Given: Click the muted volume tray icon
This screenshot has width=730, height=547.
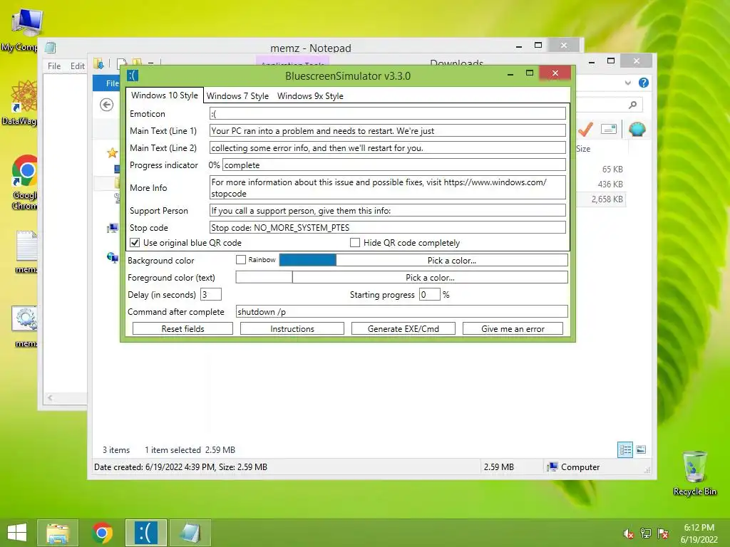Looking at the screenshot, I should tap(629, 533).
